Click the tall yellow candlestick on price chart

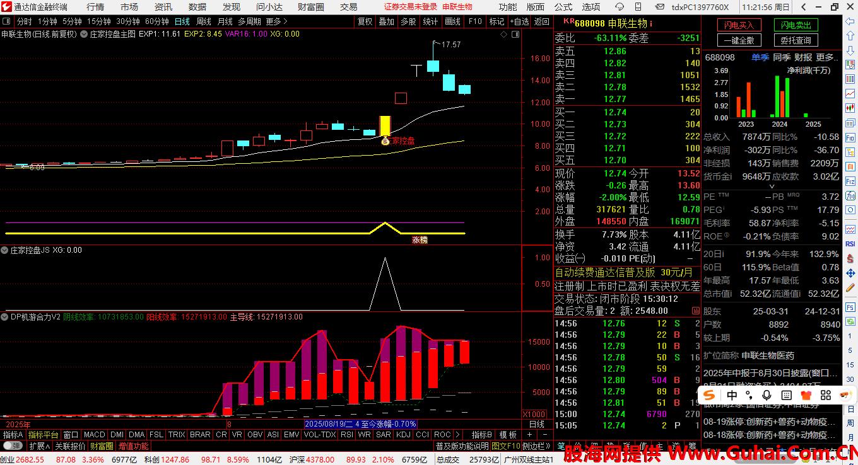[x=385, y=126]
